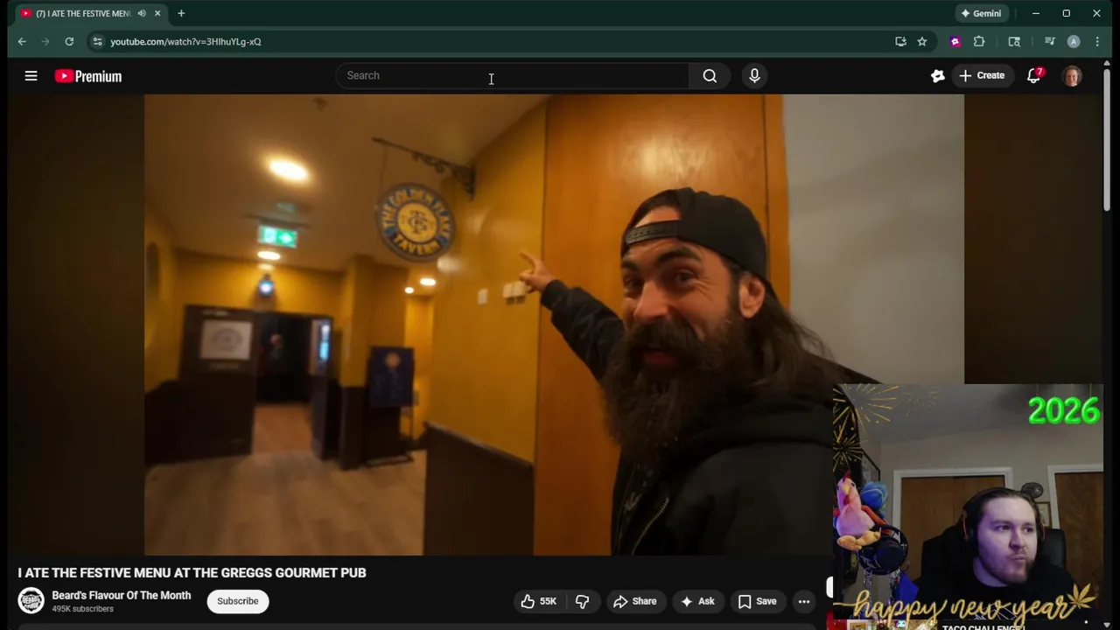Open a new browser tab
1120x630 pixels.
tap(181, 13)
